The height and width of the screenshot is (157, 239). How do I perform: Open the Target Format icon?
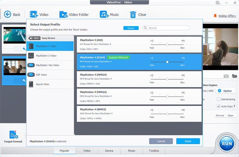pyautogui.click(x=14, y=134)
